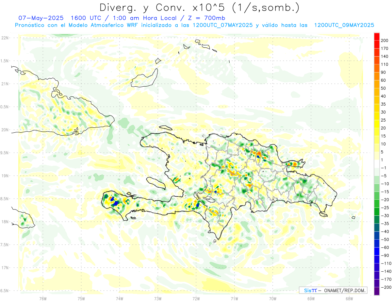Screen dimensions: 392x303
Task: Click the "72W" longitude label
Action: pyautogui.click(x=196, y=299)
